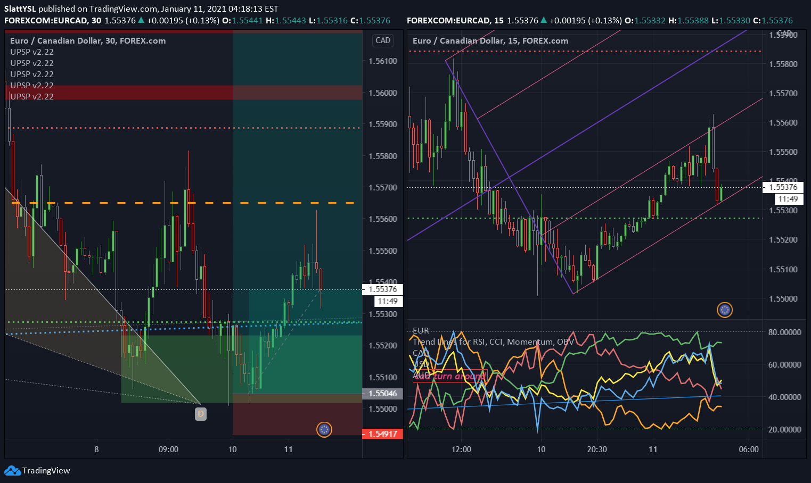
Task: Click the H:1.55388 high value in header
Action: (x=689, y=20)
